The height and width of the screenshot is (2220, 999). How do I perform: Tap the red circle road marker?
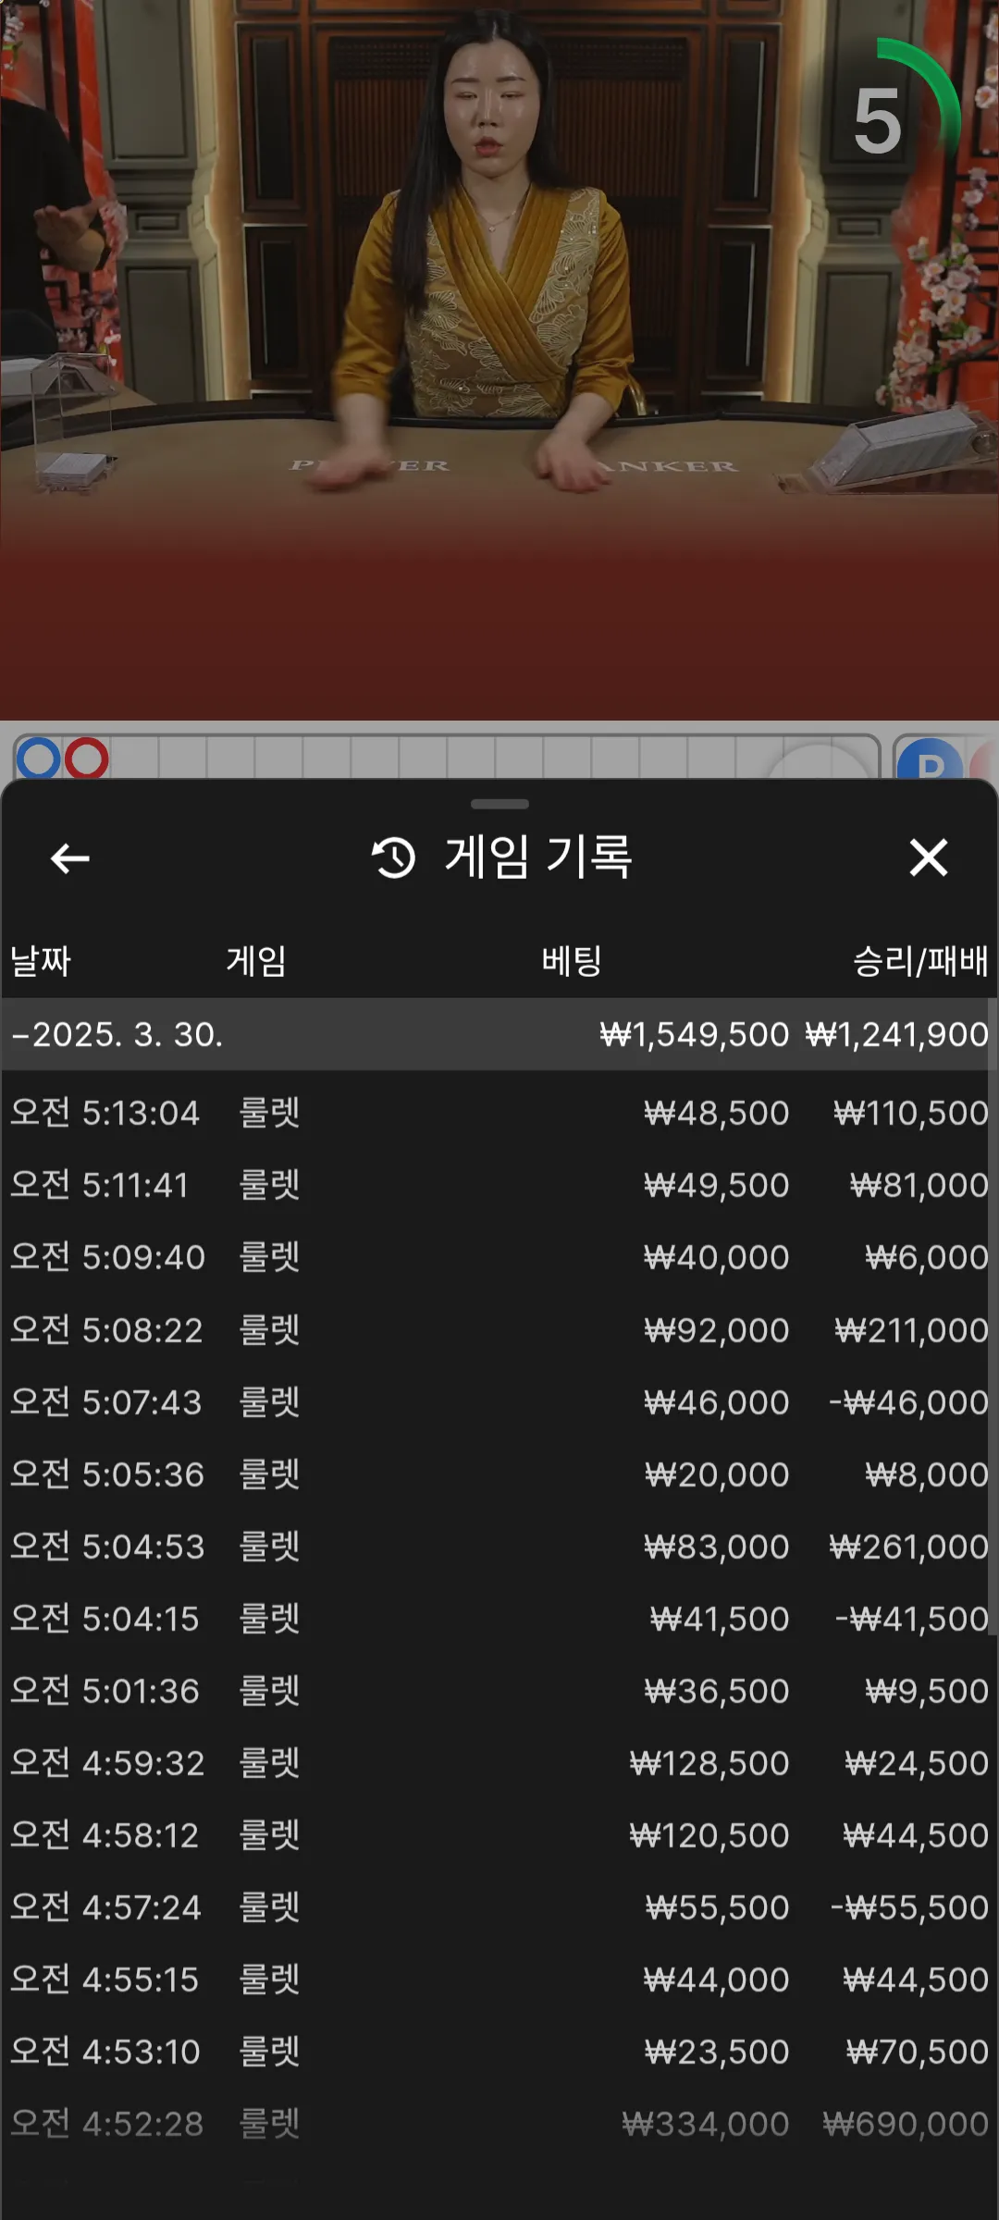(x=86, y=758)
